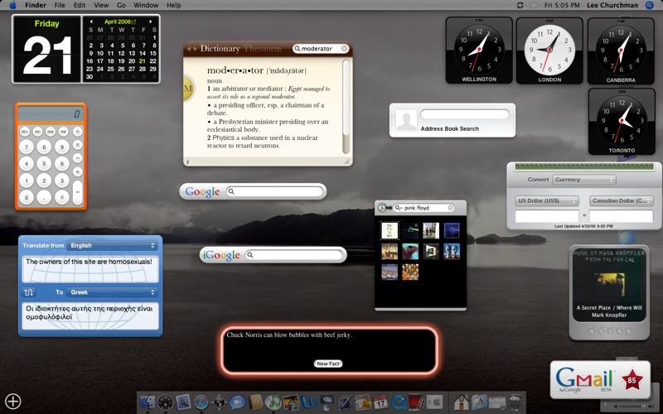Click the Dictionary back arrow icon
This screenshot has width=663, height=414.
tap(188, 50)
